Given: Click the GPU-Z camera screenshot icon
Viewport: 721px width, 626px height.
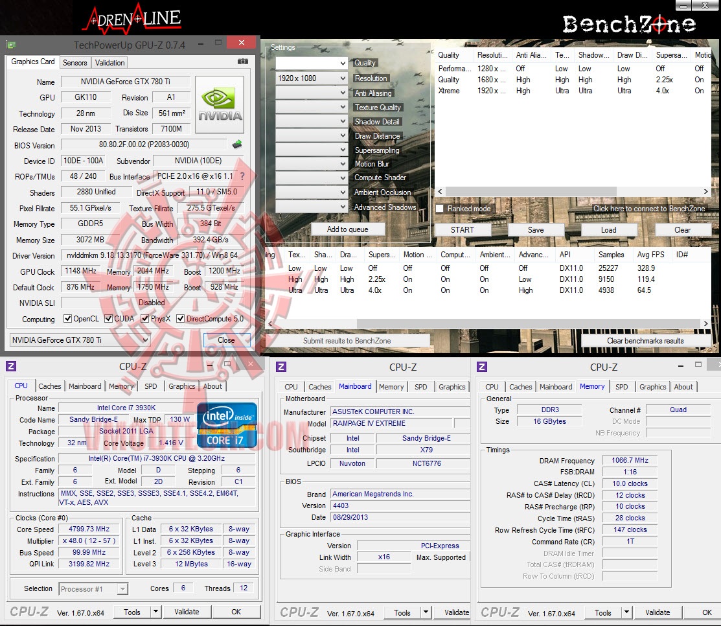Looking at the screenshot, I should tap(242, 61).
